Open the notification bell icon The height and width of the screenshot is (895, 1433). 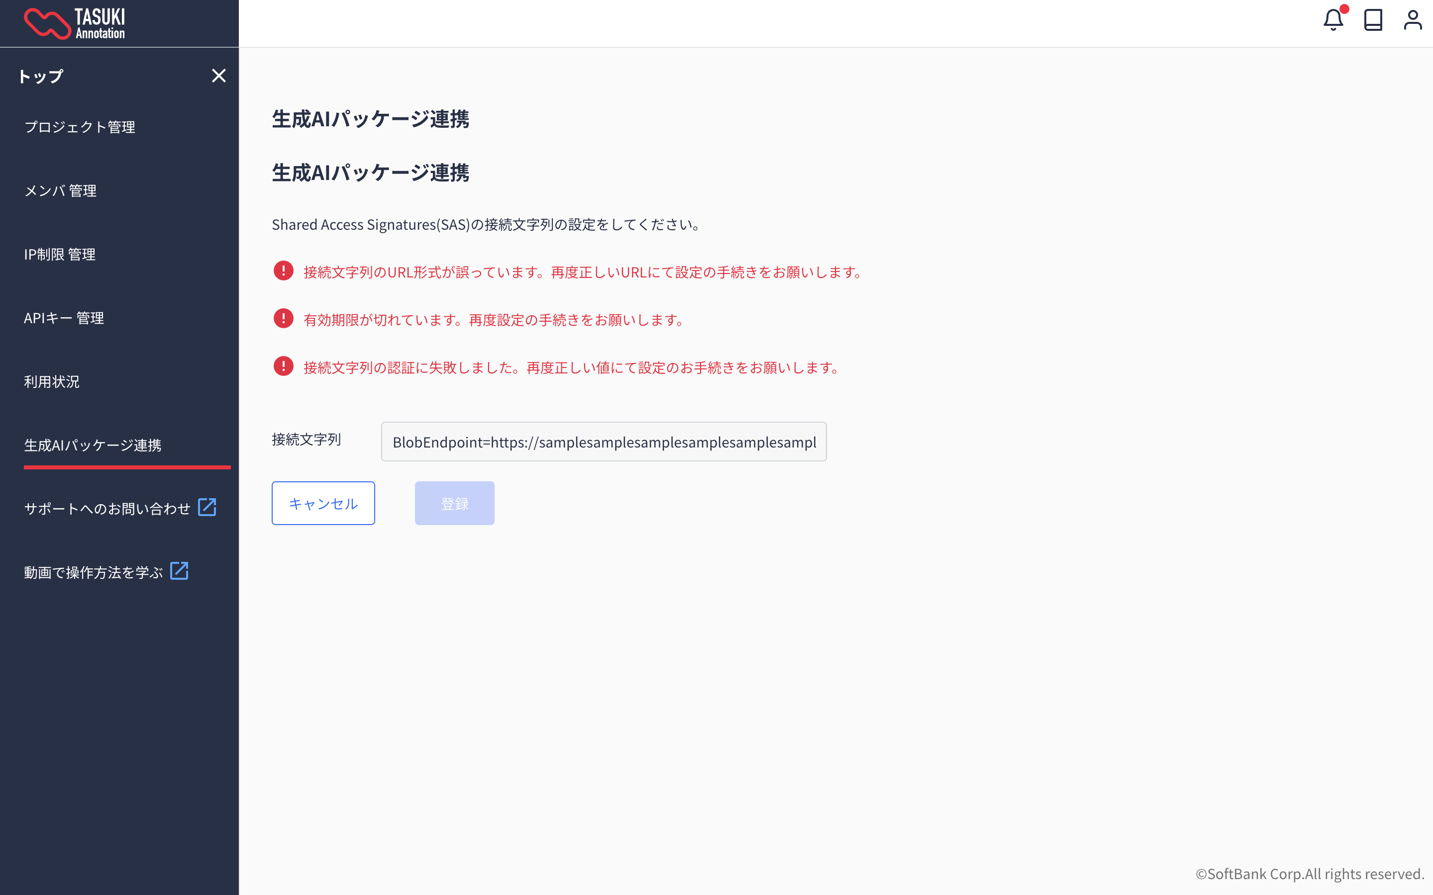tap(1332, 21)
